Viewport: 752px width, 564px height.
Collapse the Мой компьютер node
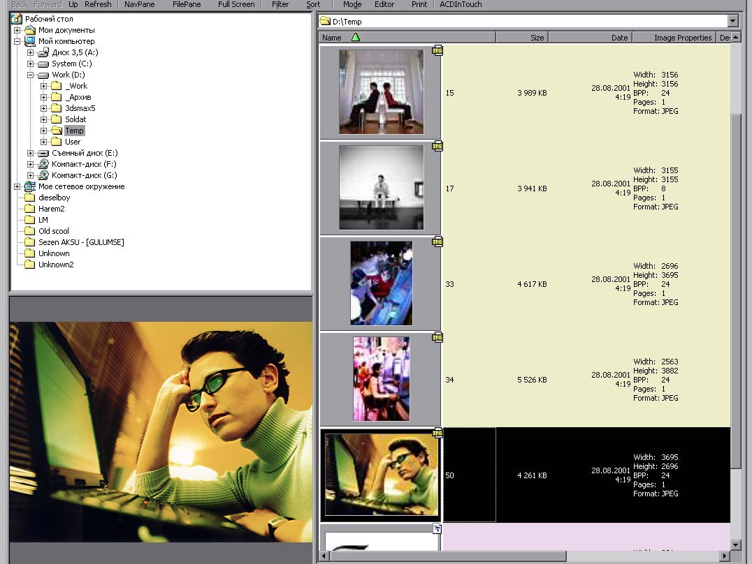tap(17, 41)
